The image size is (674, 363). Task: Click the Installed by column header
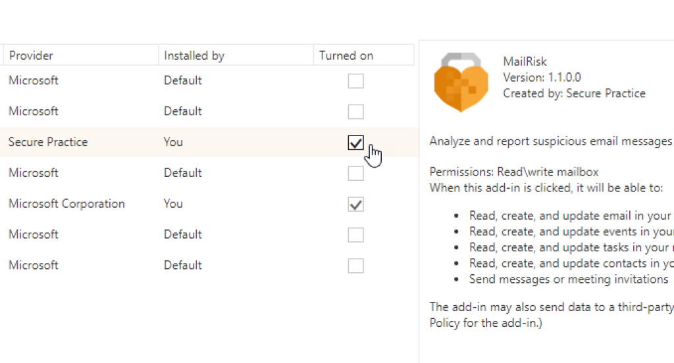(x=194, y=56)
